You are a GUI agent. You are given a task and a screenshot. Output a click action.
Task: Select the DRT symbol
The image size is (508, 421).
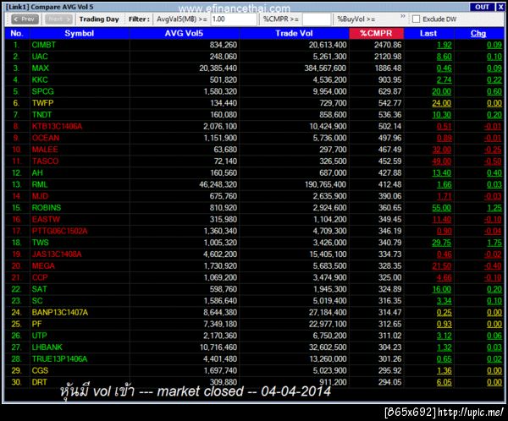tap(40, 383)
